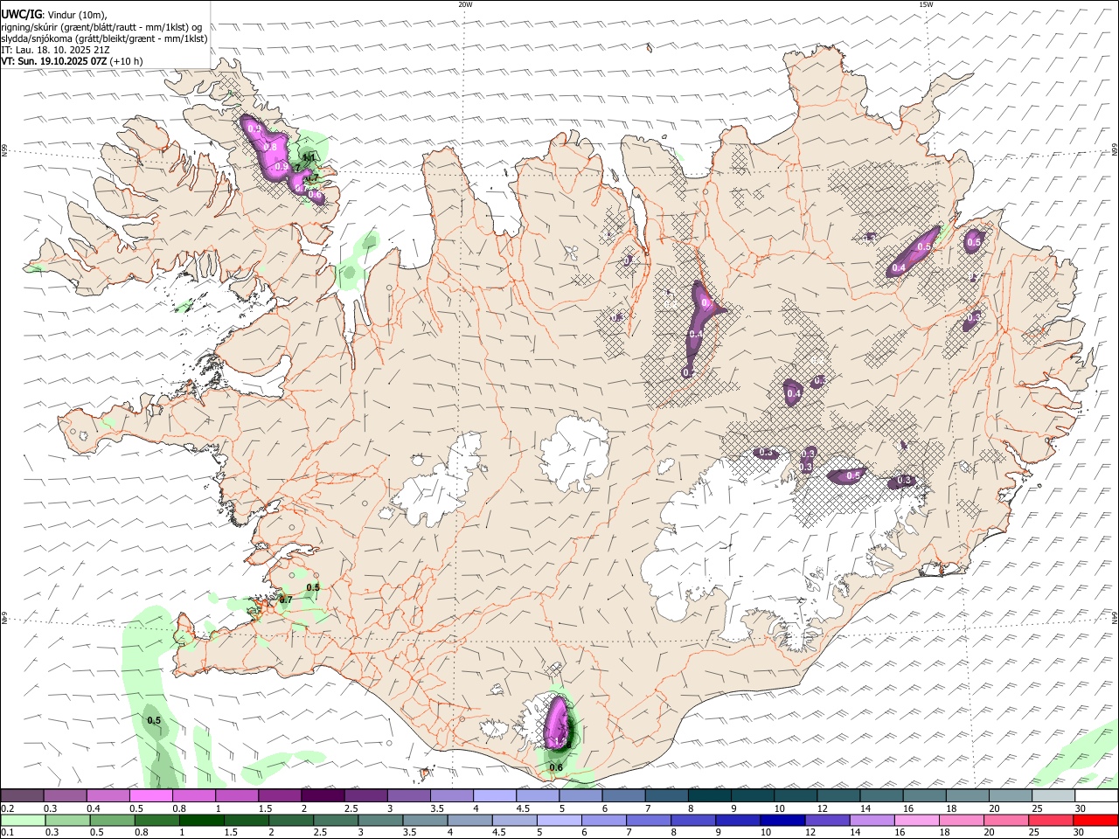Screen dimensions: 1119x839
Task: Click the '0.5' rain value over the southwest sea
Action: (x=154, y=720)
